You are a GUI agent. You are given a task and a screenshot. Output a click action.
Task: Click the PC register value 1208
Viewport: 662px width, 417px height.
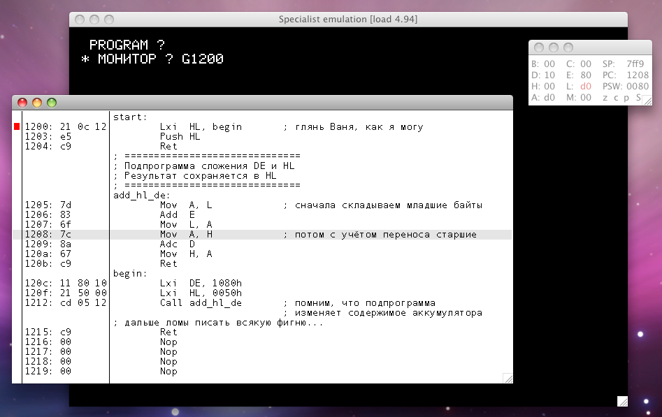point(636,75)
